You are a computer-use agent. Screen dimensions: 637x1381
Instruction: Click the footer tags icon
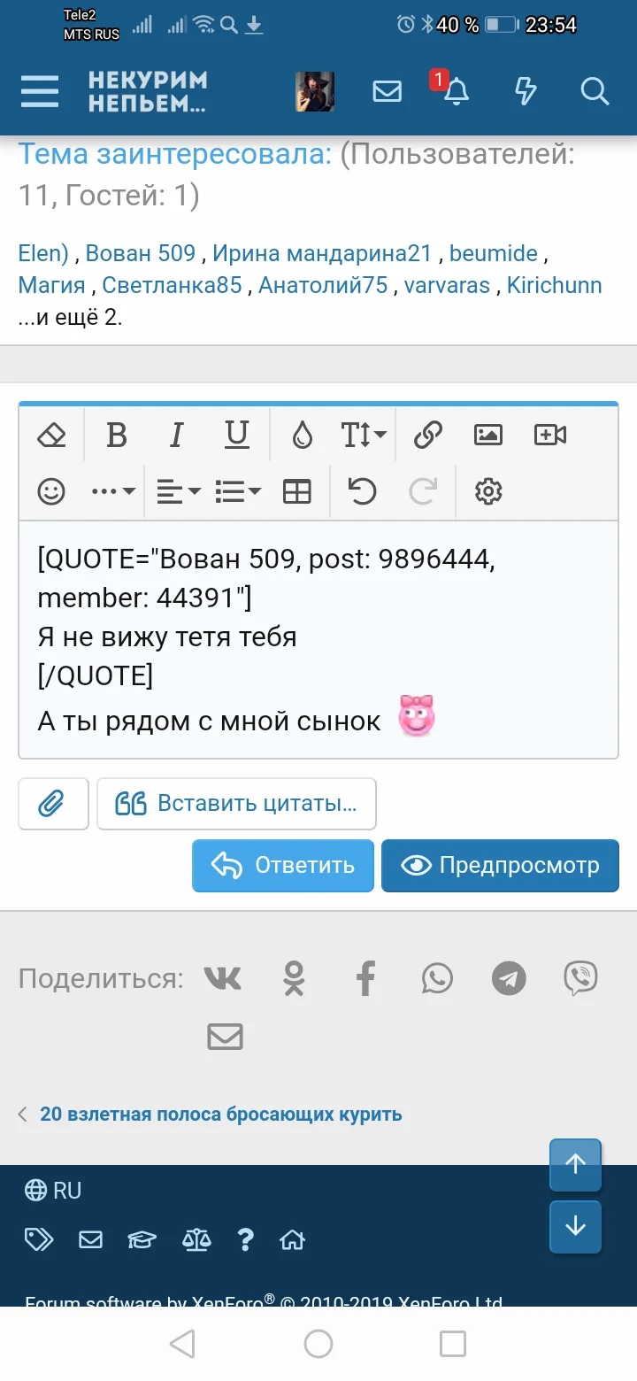click(39, 1239)
